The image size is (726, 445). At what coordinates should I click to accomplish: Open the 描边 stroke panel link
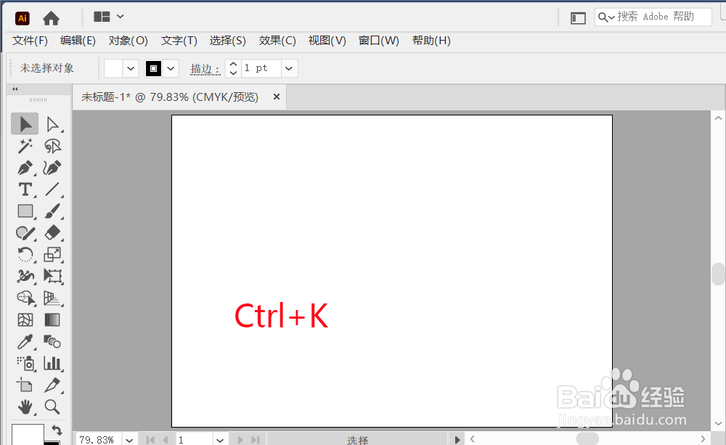205,68
